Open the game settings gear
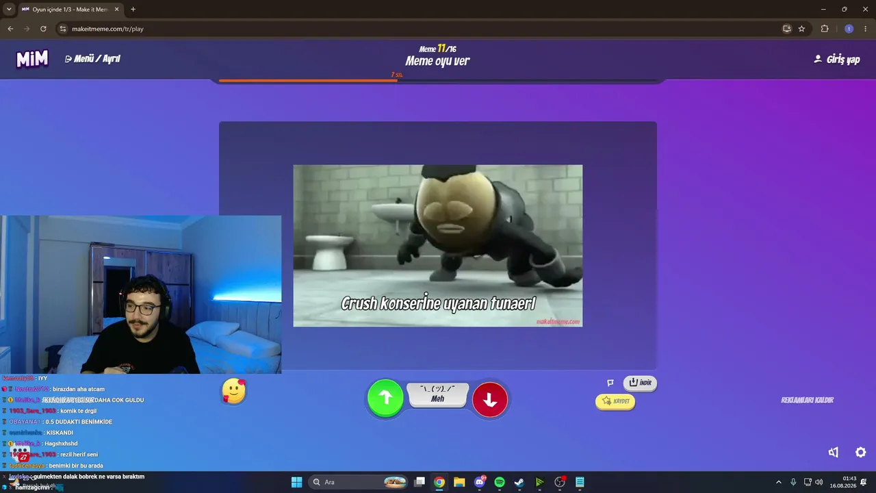The width and height of the screenshot is (876, 493). pos(861,453)
